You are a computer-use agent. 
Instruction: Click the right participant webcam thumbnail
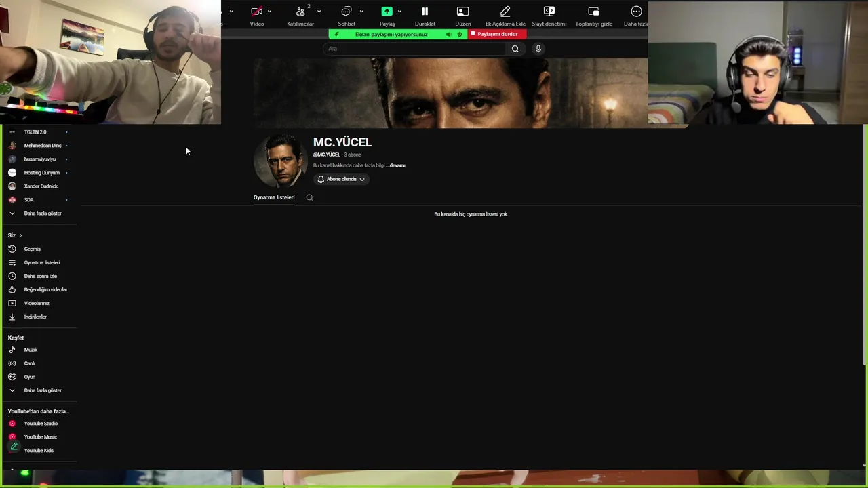(757, 64)
